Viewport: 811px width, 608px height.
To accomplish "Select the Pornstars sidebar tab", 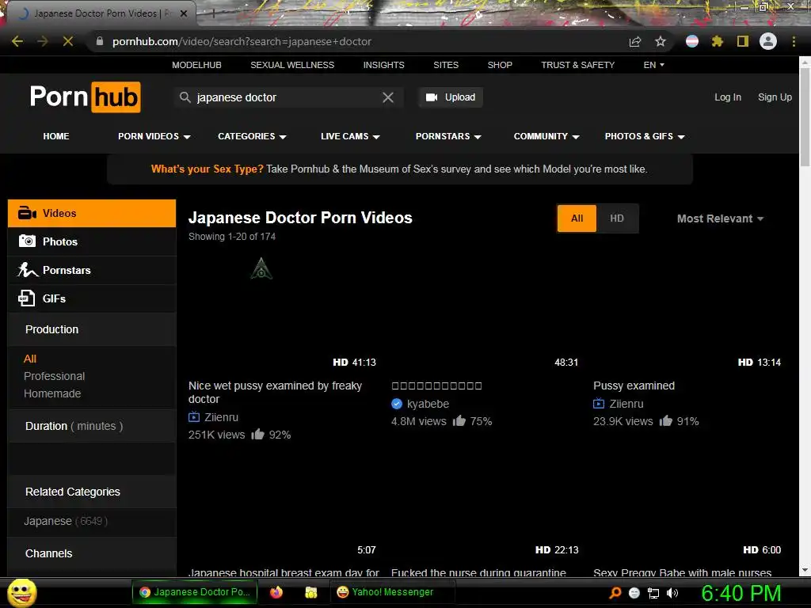I will coord(92,270).
